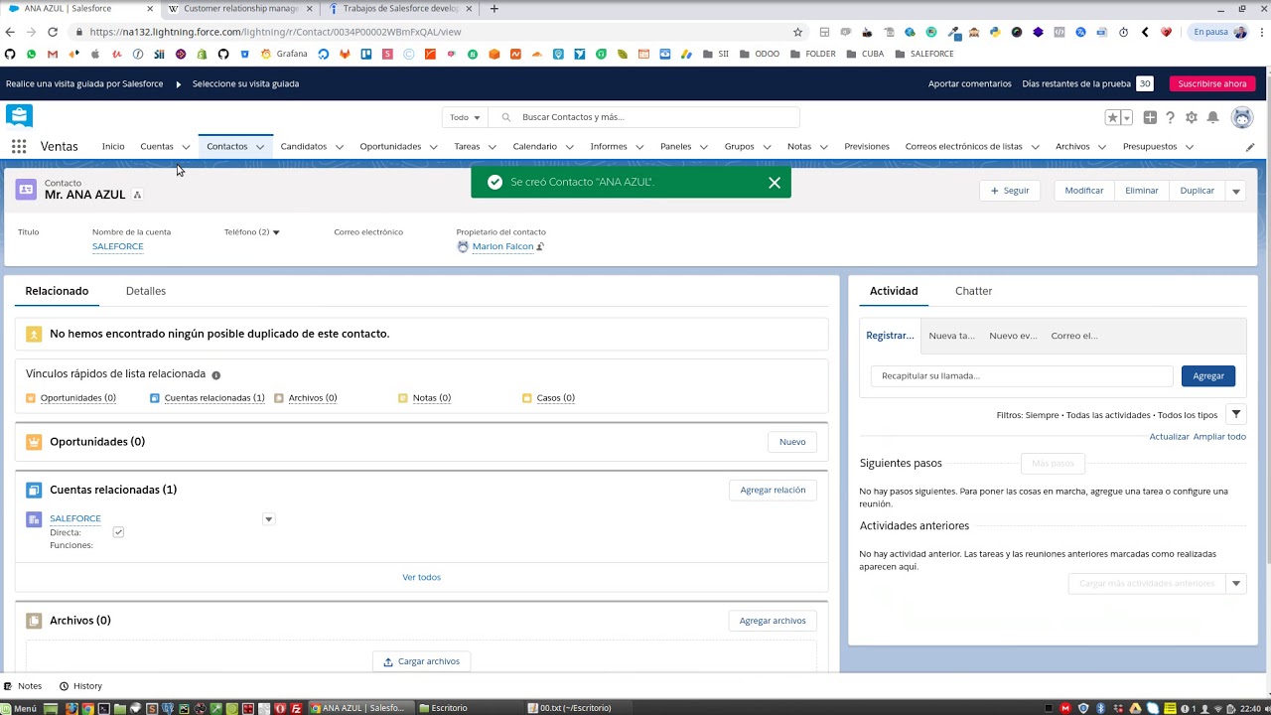
Task: Open the global actions plus icon
Action: click(1150, 117)
